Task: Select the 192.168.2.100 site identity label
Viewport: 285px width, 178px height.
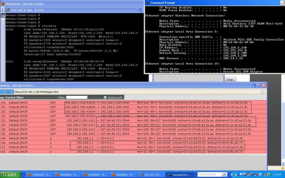Action: click(x=6, y=91)
